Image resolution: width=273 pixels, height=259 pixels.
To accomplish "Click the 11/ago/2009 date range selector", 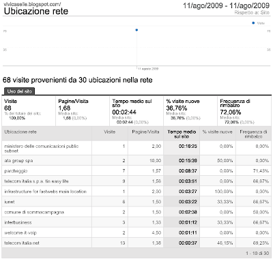I will [227, 5].
